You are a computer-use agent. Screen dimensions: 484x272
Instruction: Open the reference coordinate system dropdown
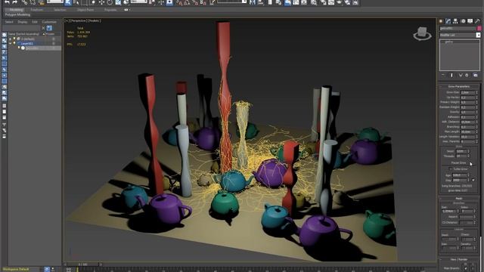pos(139,2)
